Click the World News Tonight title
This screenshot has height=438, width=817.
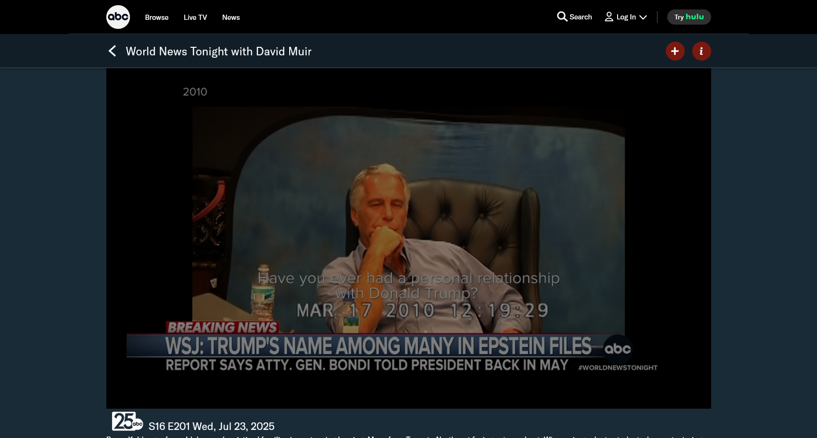219,51
